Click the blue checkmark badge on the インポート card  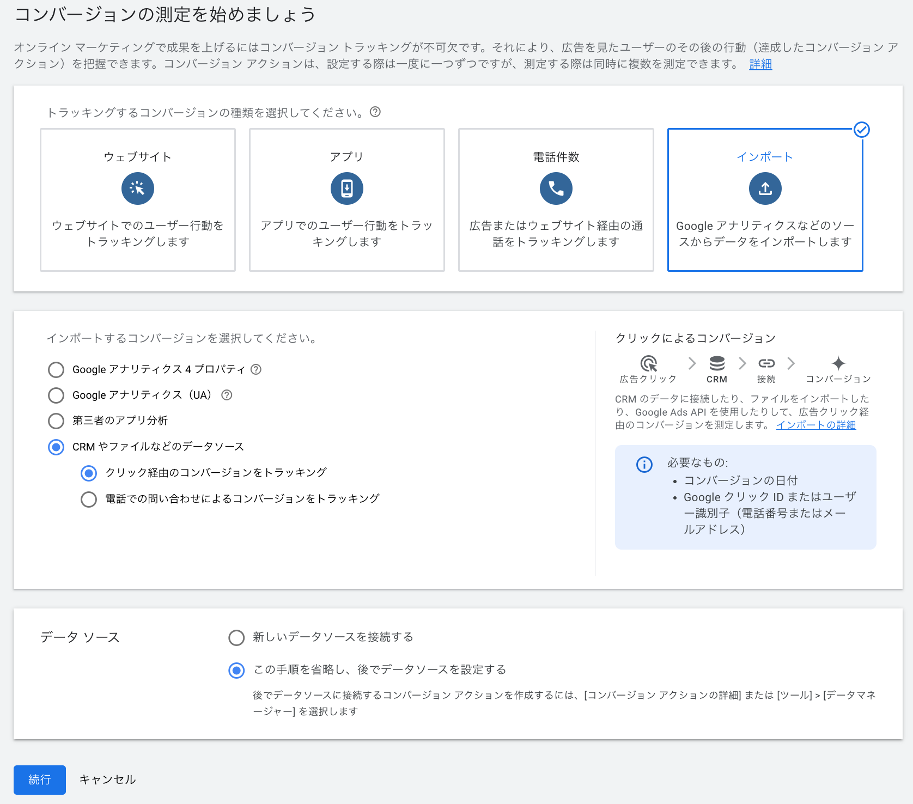click(x=862, y=130)
